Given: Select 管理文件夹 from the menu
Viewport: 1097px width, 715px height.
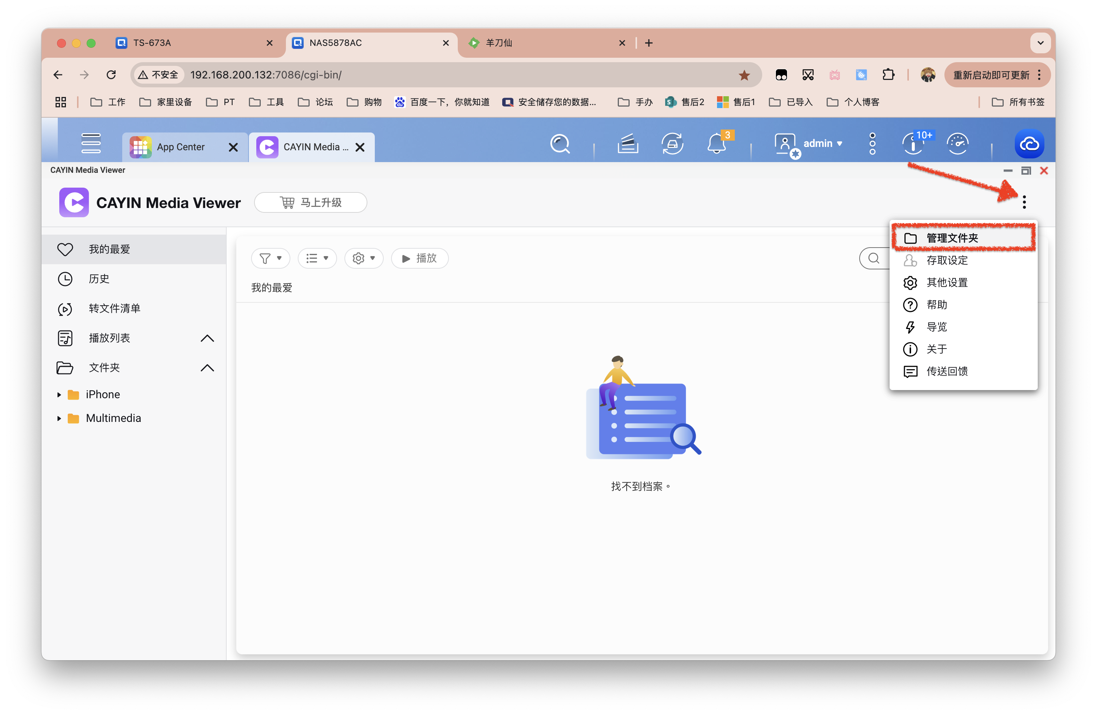Looking at the screenshot, I should 952,238.
